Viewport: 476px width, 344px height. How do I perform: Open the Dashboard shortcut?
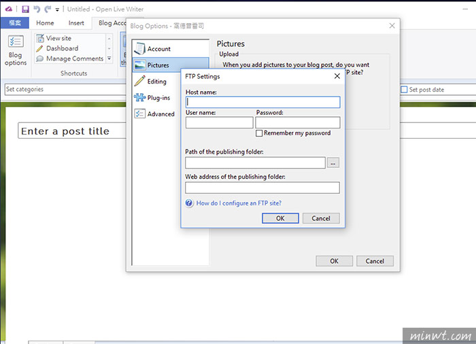click(x=57, y=48)
